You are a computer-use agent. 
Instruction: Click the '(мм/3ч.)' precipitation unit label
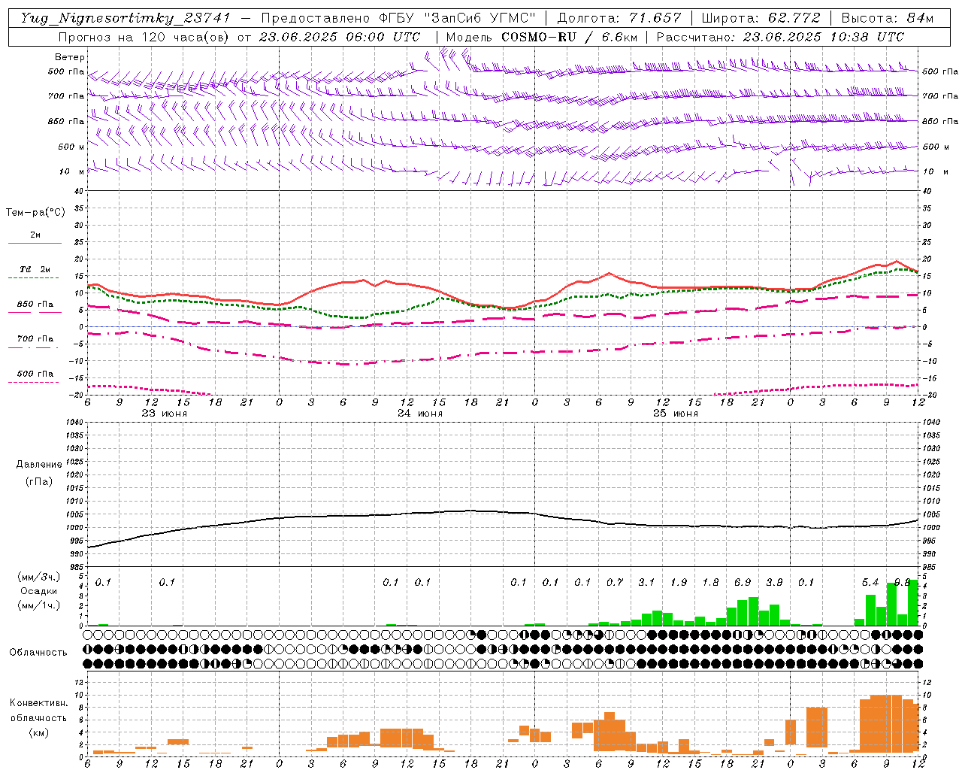[38, 577]
